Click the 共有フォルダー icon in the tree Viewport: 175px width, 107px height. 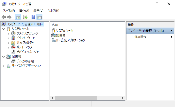point(13,43)
